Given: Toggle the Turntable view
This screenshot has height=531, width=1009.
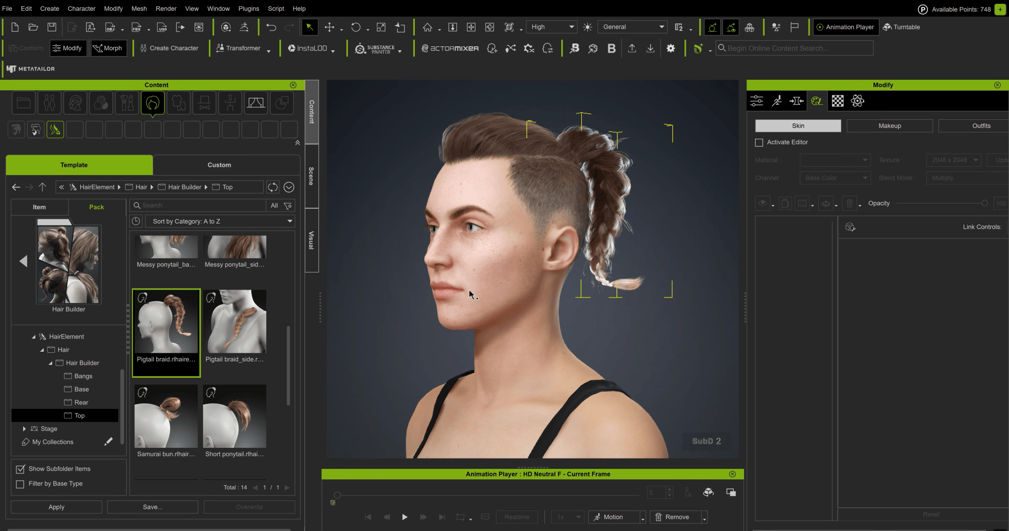Looking at the screenshot, I should pos(901,27).
